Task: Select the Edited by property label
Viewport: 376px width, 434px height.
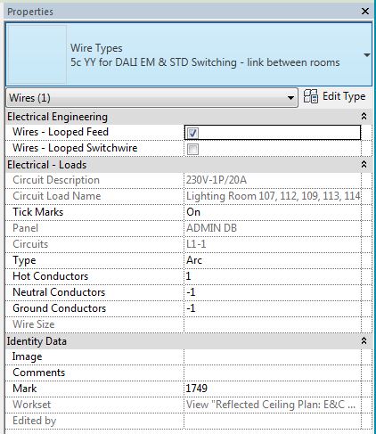Action: point(35,421)
